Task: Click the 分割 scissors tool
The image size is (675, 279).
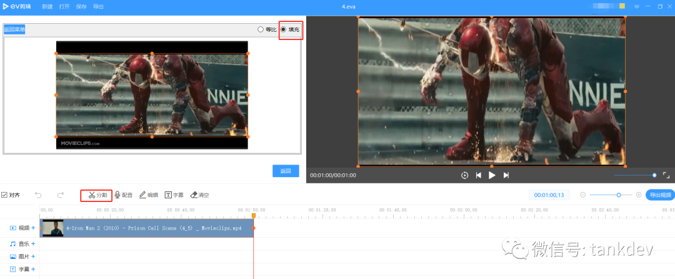Action: [97, 195]
